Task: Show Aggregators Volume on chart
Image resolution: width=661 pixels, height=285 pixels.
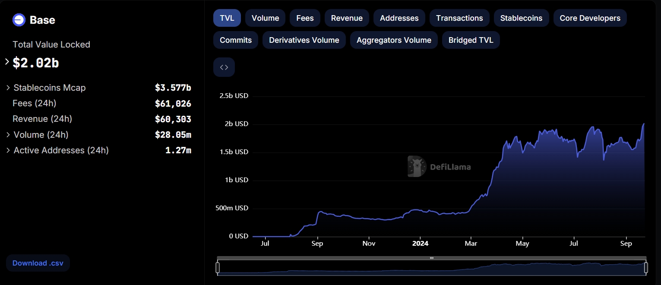Action: [394, 40]
